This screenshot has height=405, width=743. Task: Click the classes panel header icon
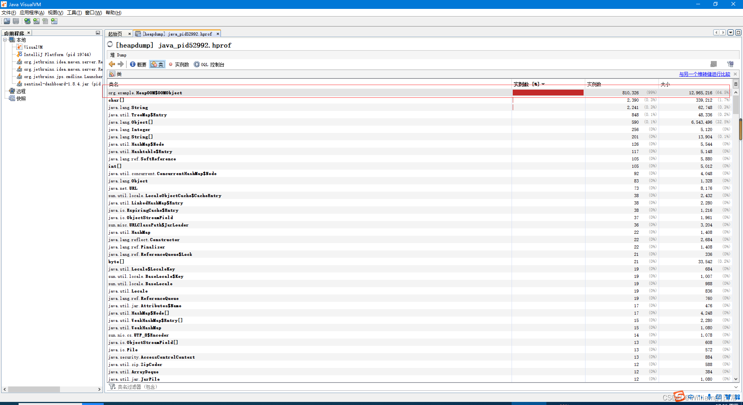pos(112,74)
